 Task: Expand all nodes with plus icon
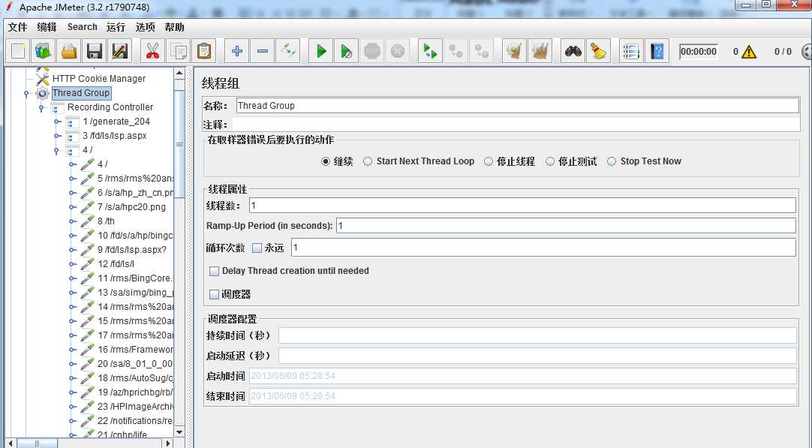pyautogui.click(x=236, y=51)
